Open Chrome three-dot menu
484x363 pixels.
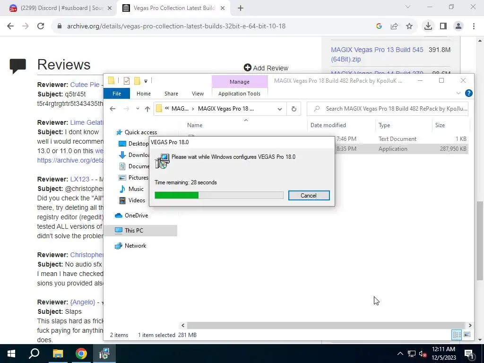click(474, 26)
